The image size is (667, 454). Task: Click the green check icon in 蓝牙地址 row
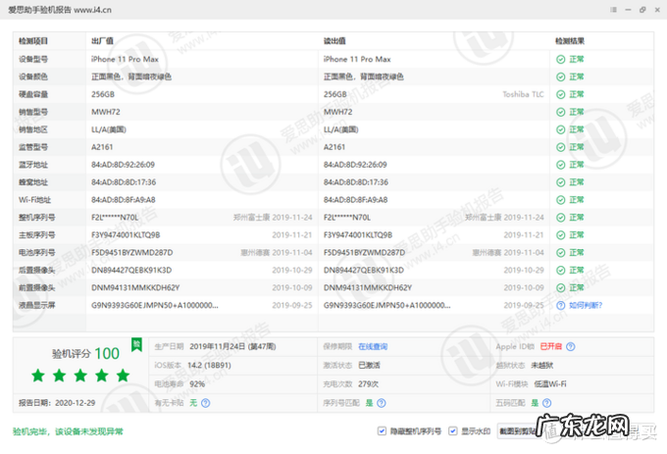point(561,165)
